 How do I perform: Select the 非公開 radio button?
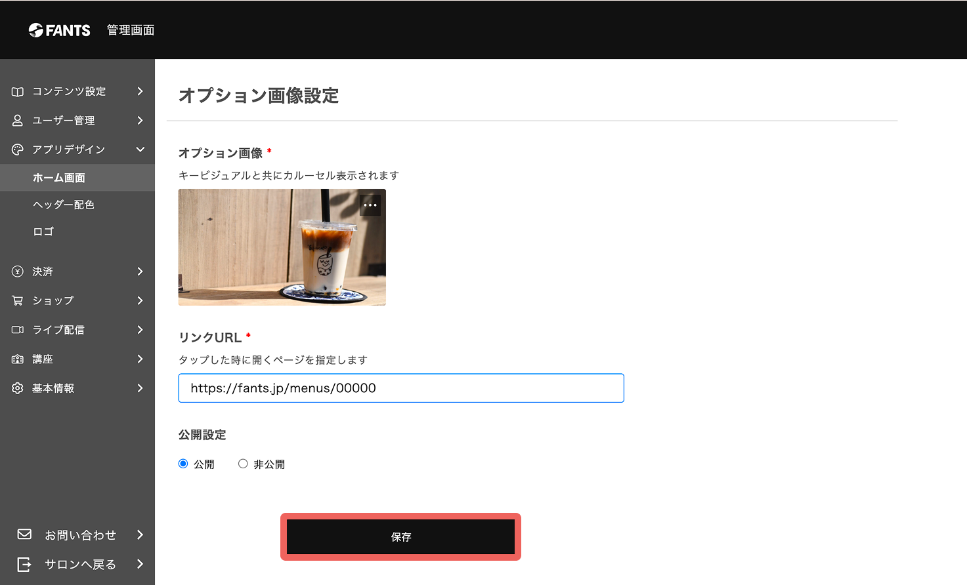pos(243,464)
